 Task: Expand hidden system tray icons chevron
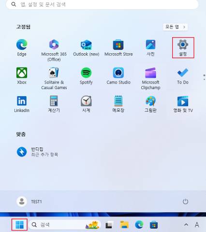tap(186, 225)
